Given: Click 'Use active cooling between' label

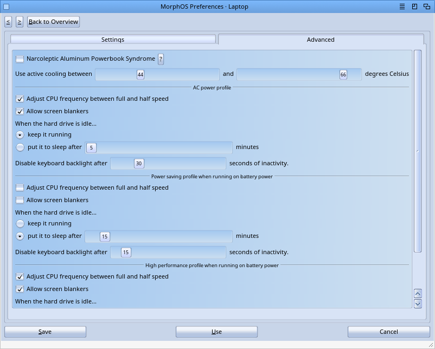Looking at the screenshot, I should tap(54, 74).
